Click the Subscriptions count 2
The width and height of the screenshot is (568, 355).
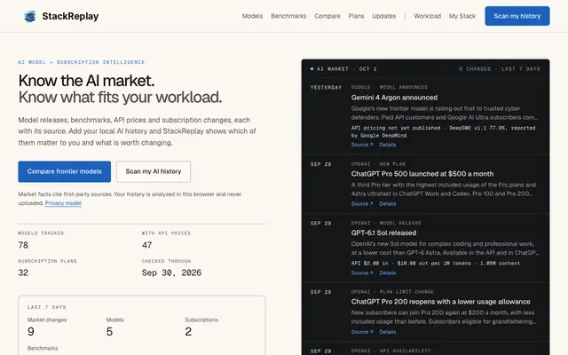[188, 331]
